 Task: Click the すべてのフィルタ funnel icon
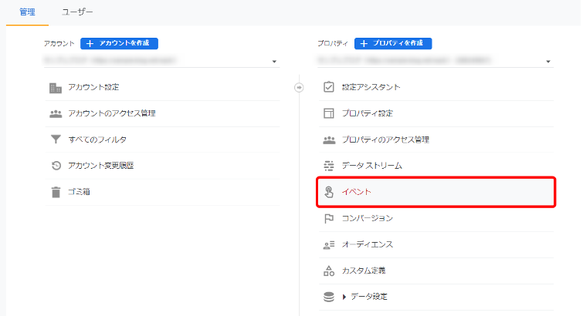[56, 140]
